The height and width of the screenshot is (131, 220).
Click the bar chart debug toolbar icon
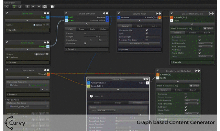pyautogui.click(x=20, y=7)
